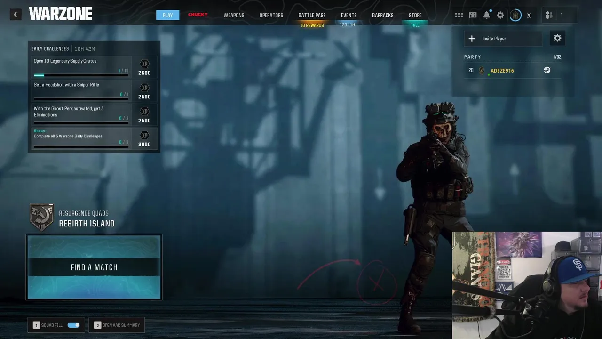Click XP icon for bonus daily challenge
This screenshot has height=339, width=602.
144,135
